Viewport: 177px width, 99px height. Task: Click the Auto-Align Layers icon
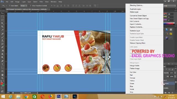(95, 5)
